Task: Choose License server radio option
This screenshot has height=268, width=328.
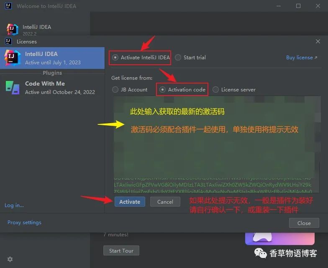Action: [x=216, y=89]
